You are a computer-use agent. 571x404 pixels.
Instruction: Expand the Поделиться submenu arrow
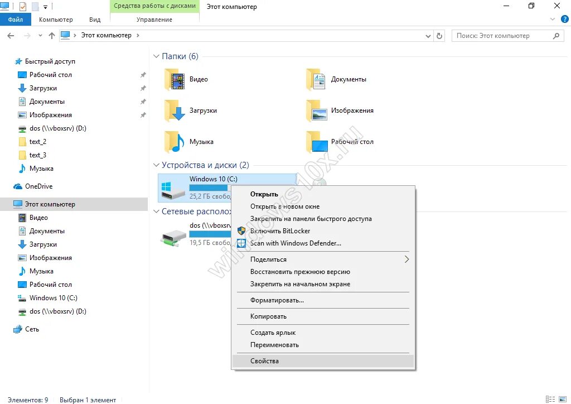407,259
